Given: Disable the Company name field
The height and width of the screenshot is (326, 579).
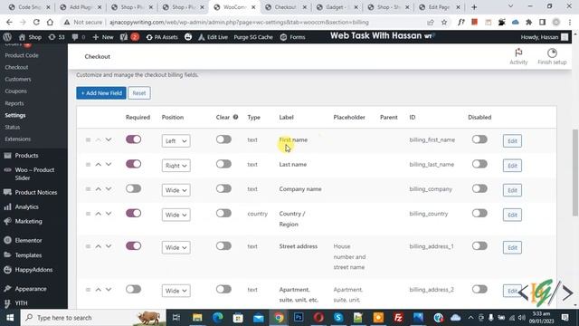Looking at the screenshot, I should click(x=479, y=188).
